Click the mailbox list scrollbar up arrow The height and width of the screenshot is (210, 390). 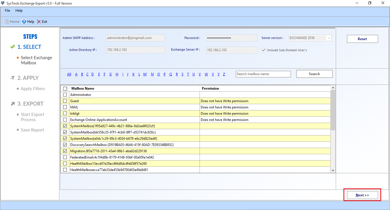click(333, 88)
